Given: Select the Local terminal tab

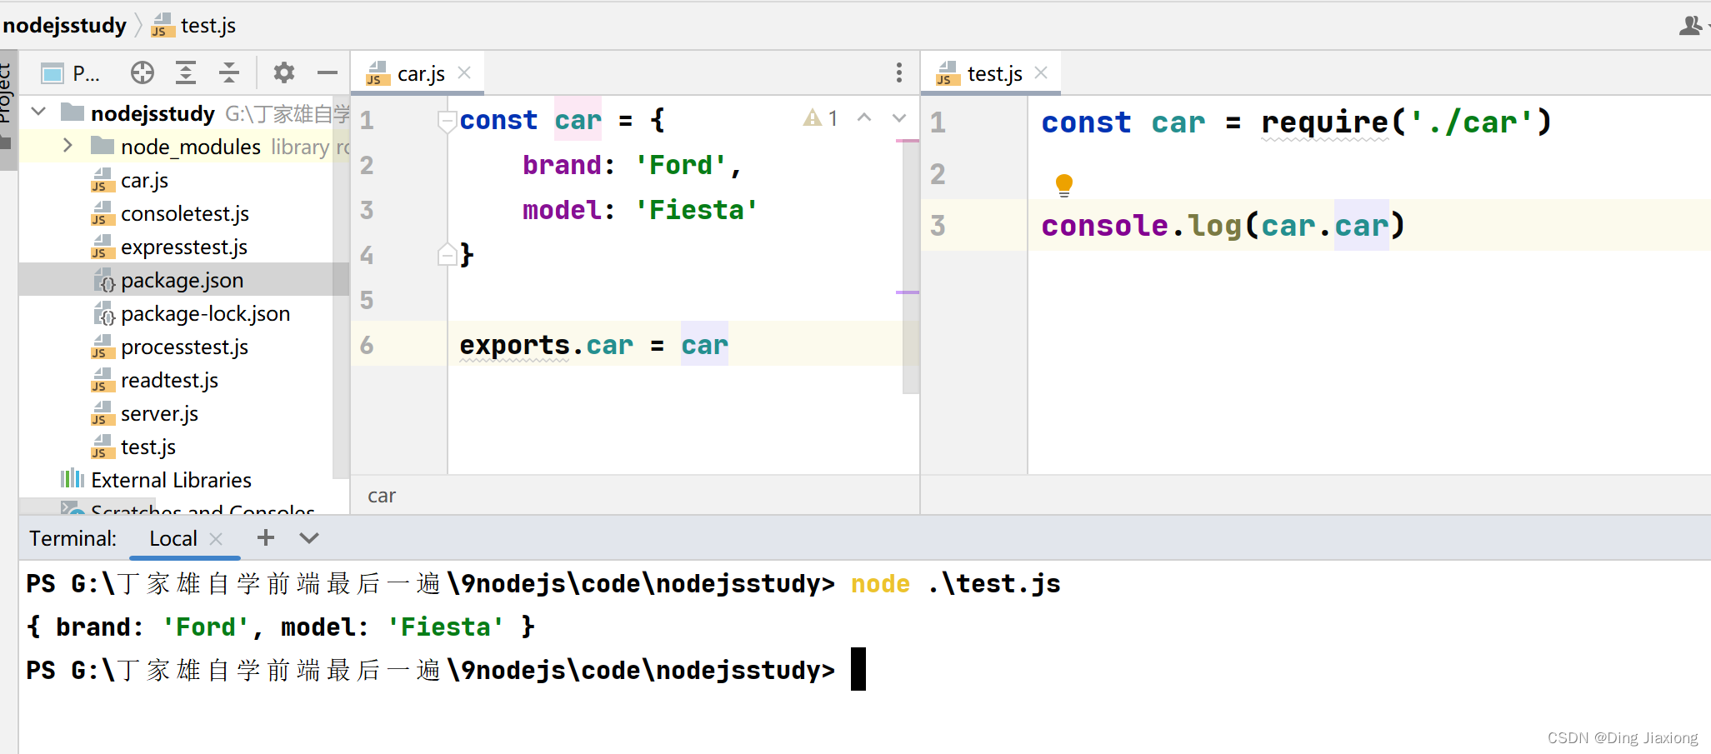Looking at the screenshot, I should (173, 539).
